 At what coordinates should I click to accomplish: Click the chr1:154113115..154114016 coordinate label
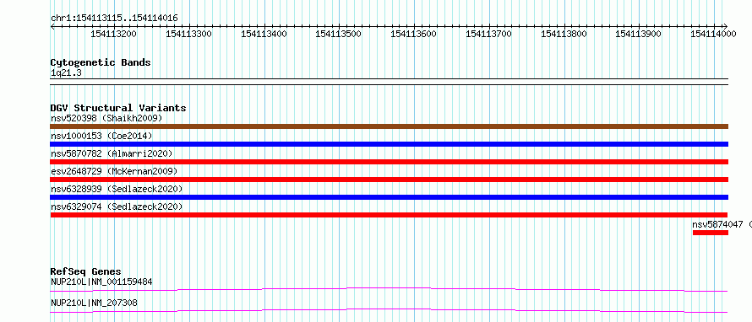pos(114,19)
